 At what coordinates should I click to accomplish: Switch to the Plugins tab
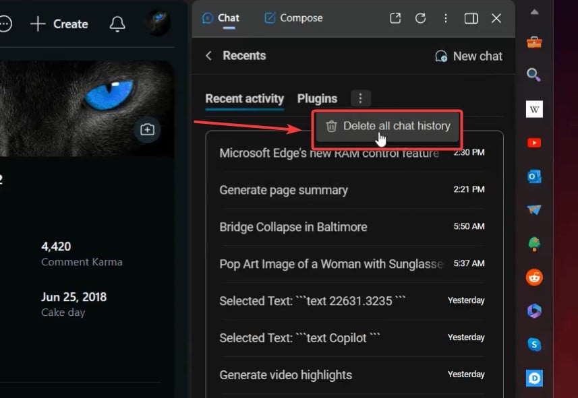[317, 99]
